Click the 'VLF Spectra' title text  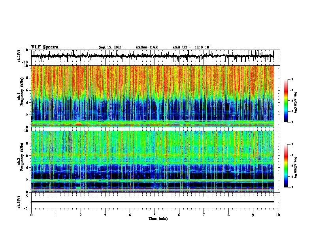pyautogui.click(x=45, y=47)
